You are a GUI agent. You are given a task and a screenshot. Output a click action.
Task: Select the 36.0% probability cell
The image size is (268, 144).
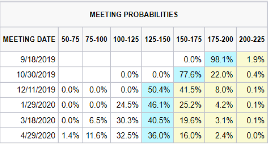157,136
